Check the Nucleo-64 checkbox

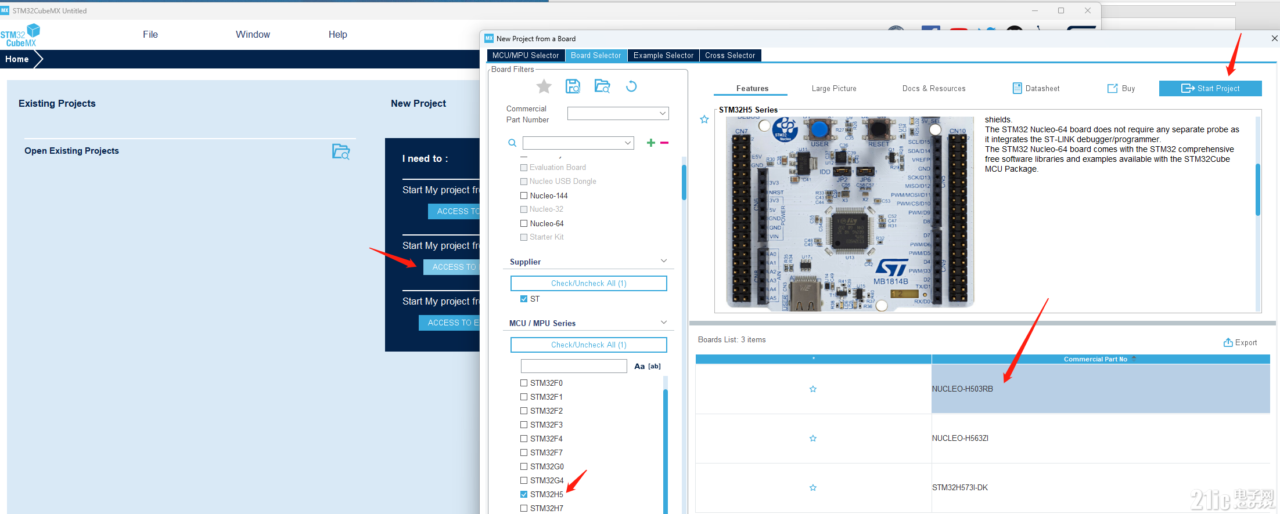(524, 223)
